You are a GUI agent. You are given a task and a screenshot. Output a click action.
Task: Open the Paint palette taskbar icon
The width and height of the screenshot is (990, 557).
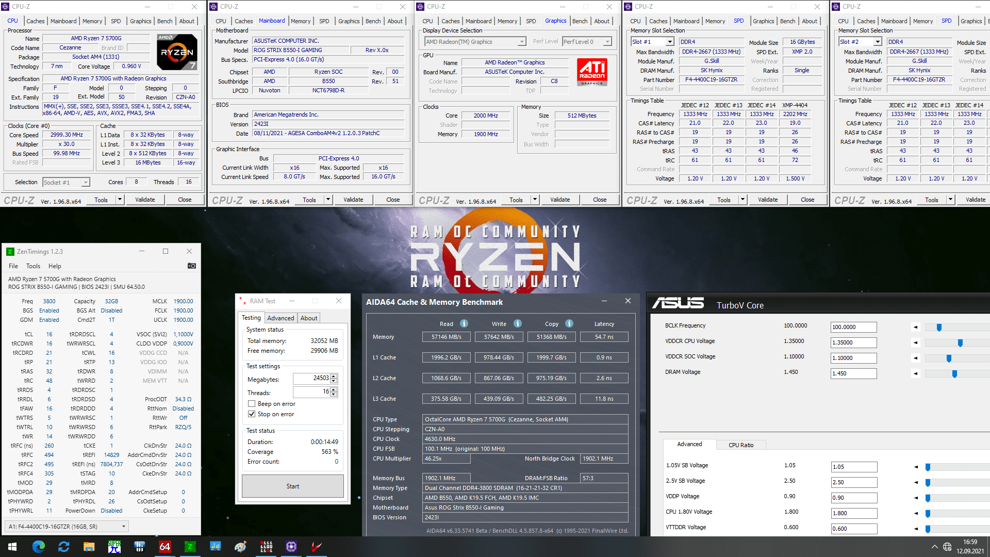(x=240, y=547)
